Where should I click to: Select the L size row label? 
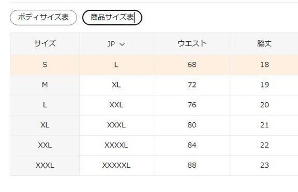click(45, 105)
